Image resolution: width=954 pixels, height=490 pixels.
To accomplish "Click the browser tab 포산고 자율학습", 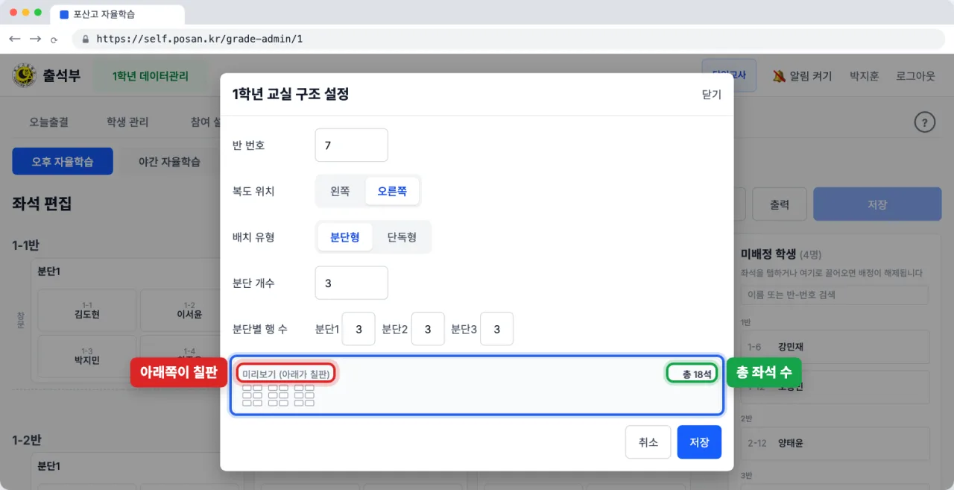I will click(x=118, y=14).
